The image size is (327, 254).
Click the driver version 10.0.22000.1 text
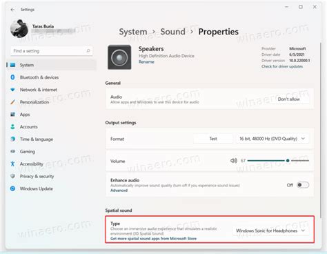[x=299, y=61]
